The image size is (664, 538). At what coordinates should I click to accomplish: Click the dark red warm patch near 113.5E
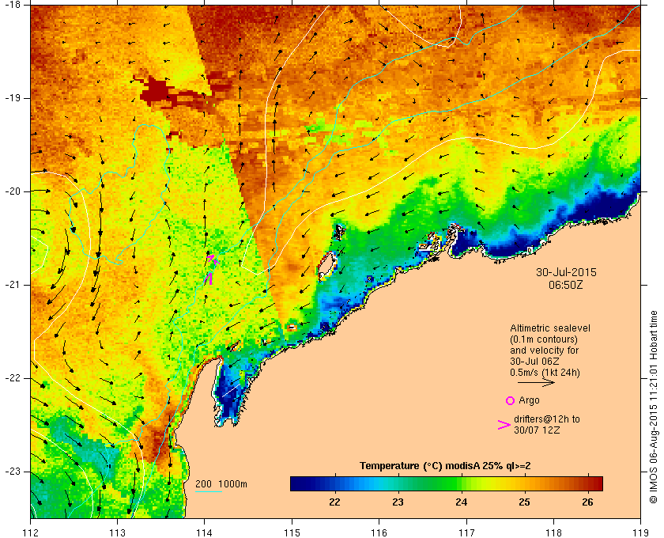[x=157, y=91]
